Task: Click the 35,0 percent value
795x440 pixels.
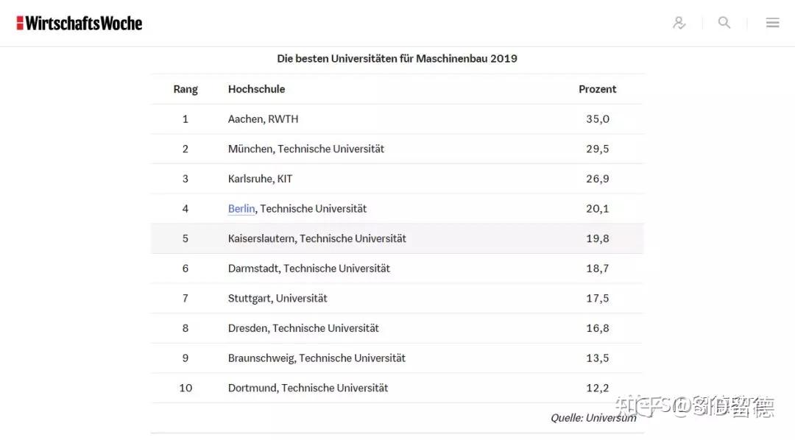Action: pos(597,119)
